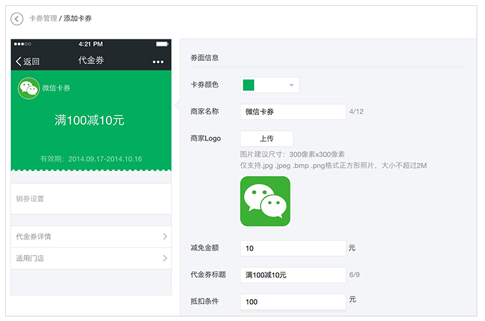Open the 卡券颜色 color dropdown
The width and height of the screenshot is (485, 321).
[270, 85]
